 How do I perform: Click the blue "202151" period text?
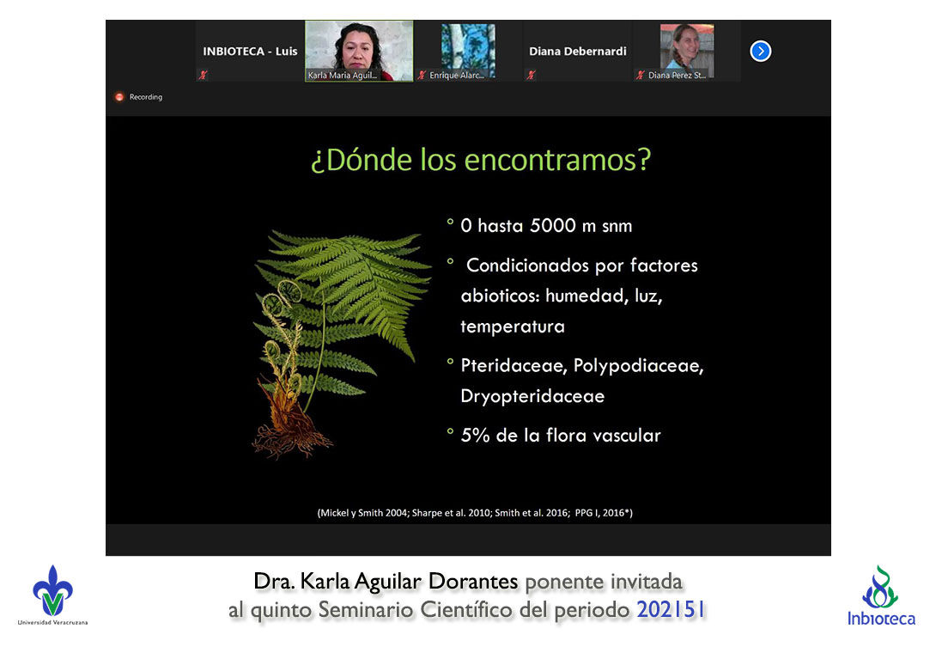pyautogui.click(x=672, y=610)
